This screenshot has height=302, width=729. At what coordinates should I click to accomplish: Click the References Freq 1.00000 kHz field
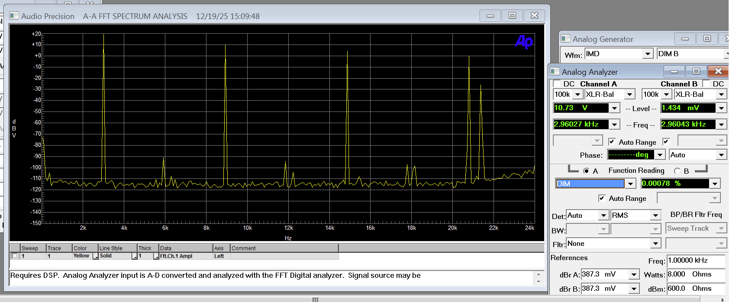[x=696, y=261]
